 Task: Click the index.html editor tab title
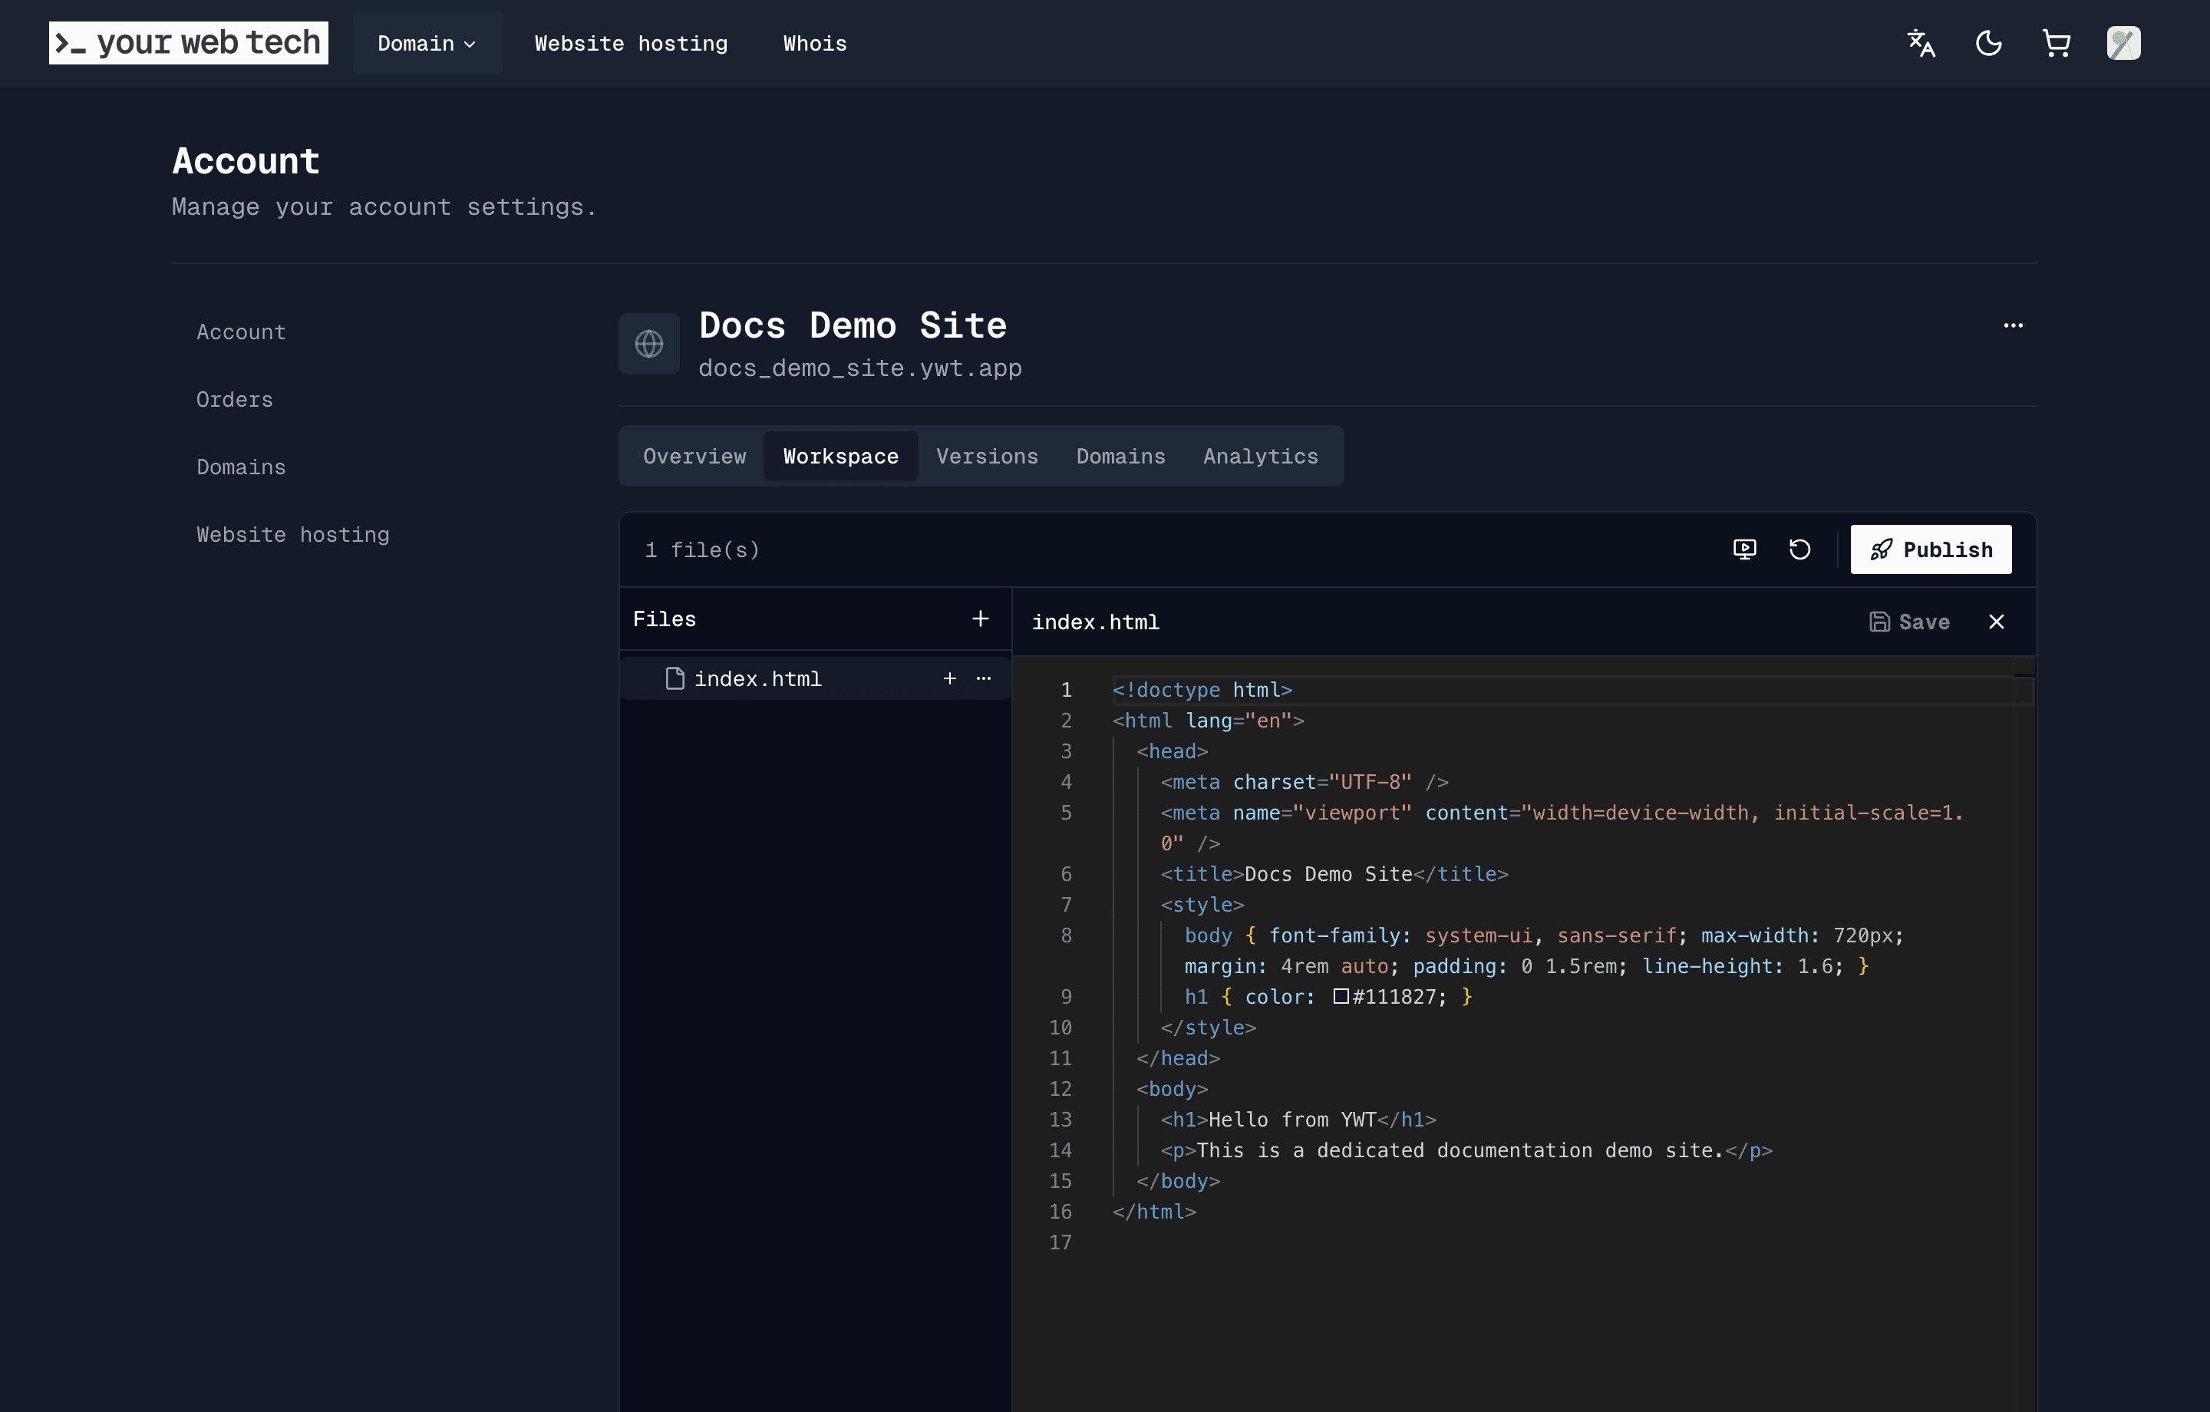(x=1095, y=622)
